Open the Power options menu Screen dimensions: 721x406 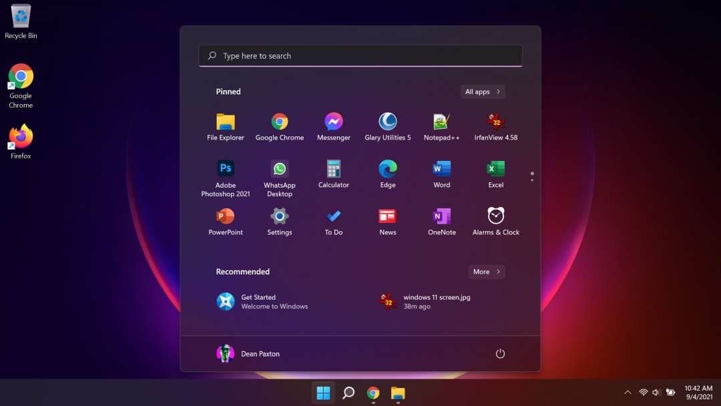[x=500, y=354]
